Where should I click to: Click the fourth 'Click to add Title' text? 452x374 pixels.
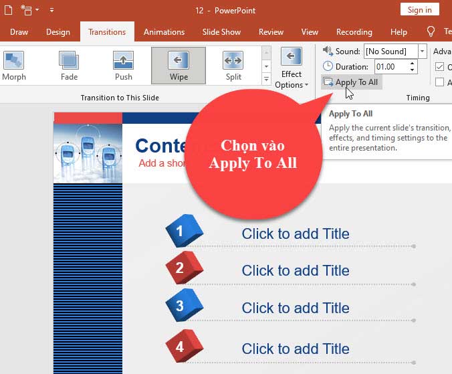click(296, 349)
